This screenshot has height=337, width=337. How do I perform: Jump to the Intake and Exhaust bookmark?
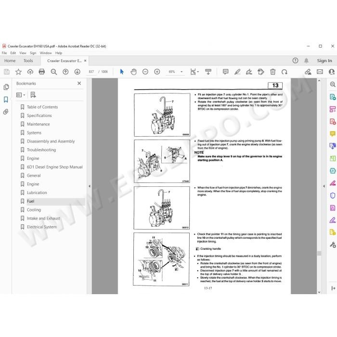coord(44,219)
